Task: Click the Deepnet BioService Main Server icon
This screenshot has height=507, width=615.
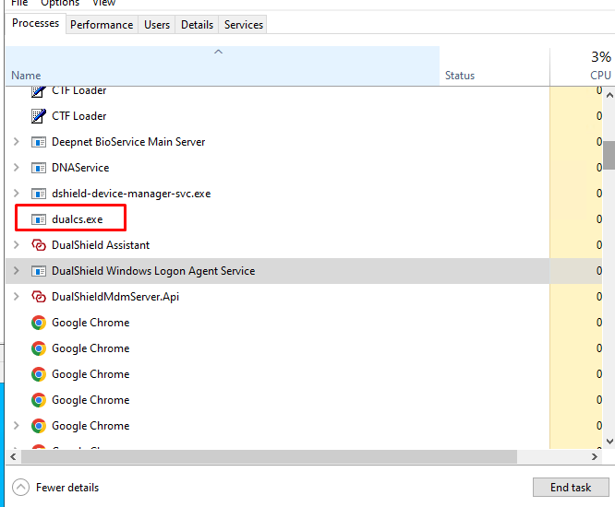Action: (x=39, y=142)
